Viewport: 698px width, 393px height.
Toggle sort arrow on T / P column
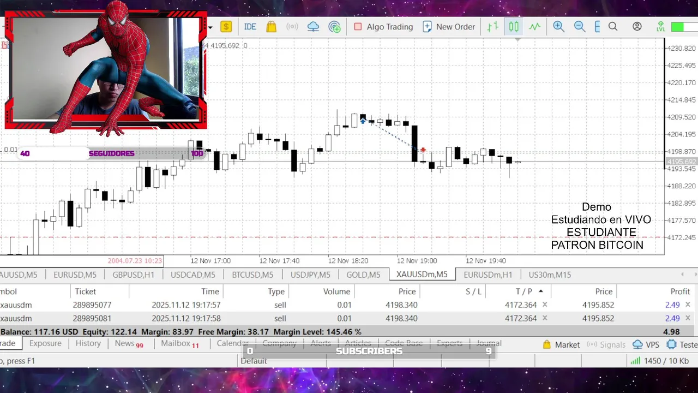tap(541, 291)
